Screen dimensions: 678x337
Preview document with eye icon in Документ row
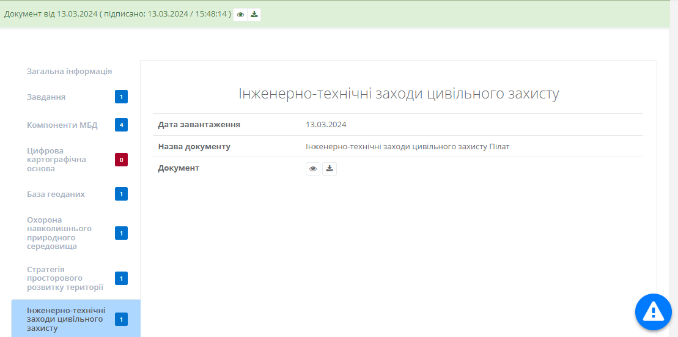click(x=313, y=169)
